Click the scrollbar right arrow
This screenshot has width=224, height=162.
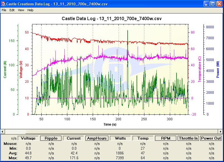point(221,132)
